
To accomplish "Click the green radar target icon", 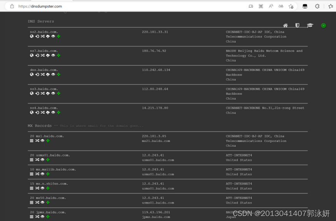I will coord(323,25).
